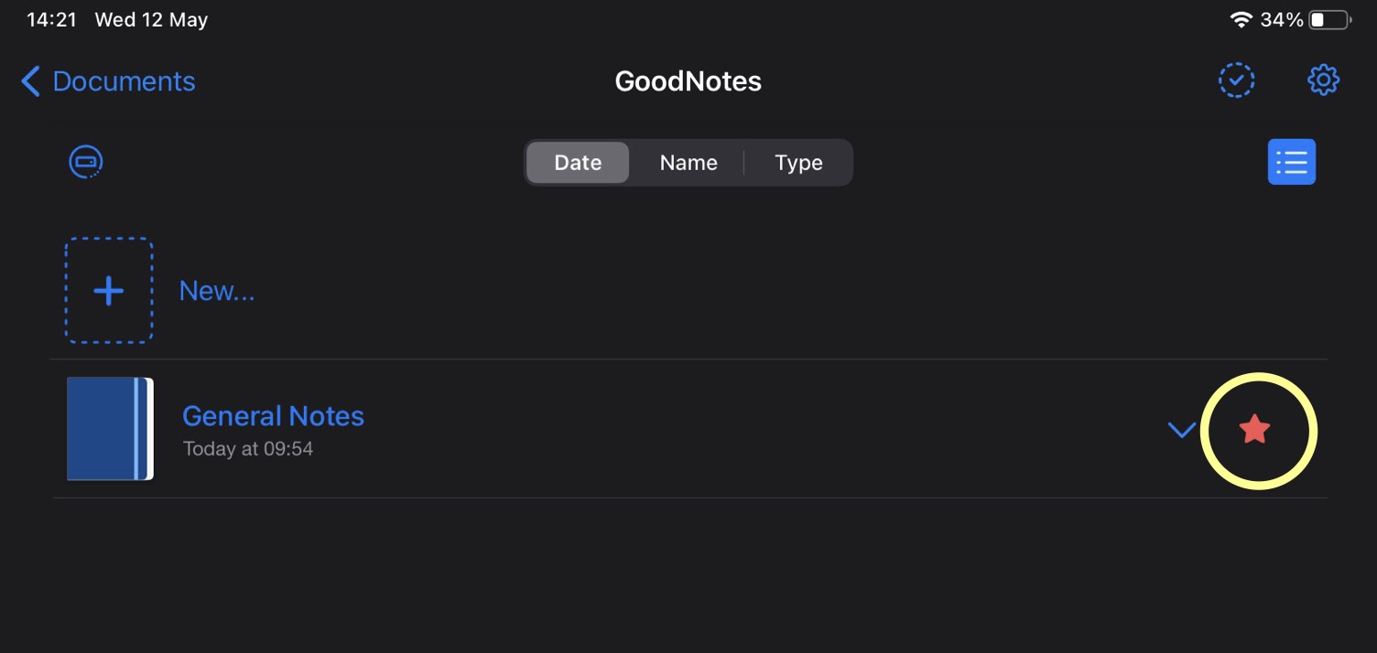The height and width of the screenshot is (653, 1377).
Task: Toggle the list view button
Action: 1291,162
